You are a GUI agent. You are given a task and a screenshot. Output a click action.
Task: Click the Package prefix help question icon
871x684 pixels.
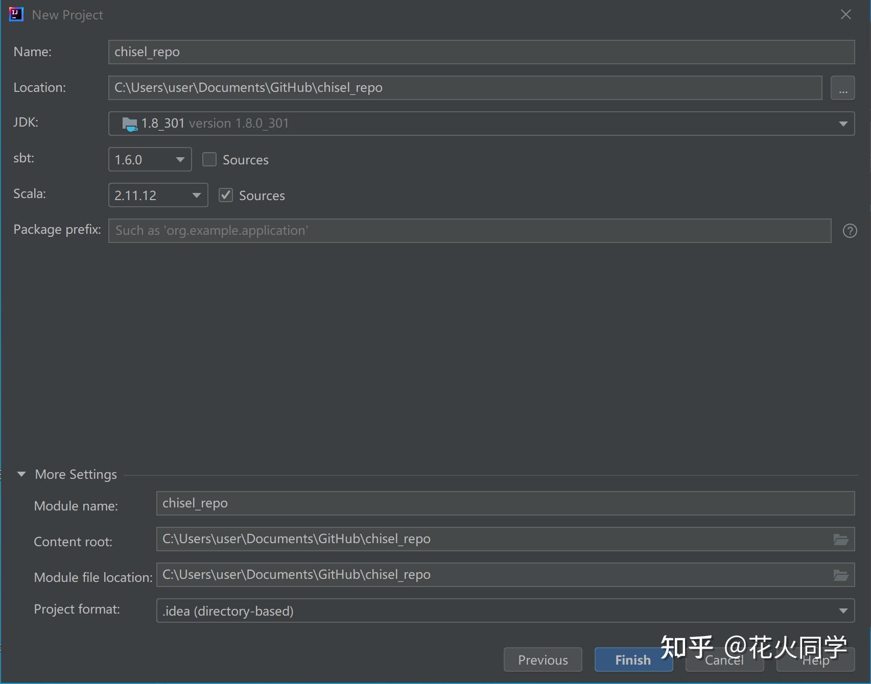(x=850, y=231)
